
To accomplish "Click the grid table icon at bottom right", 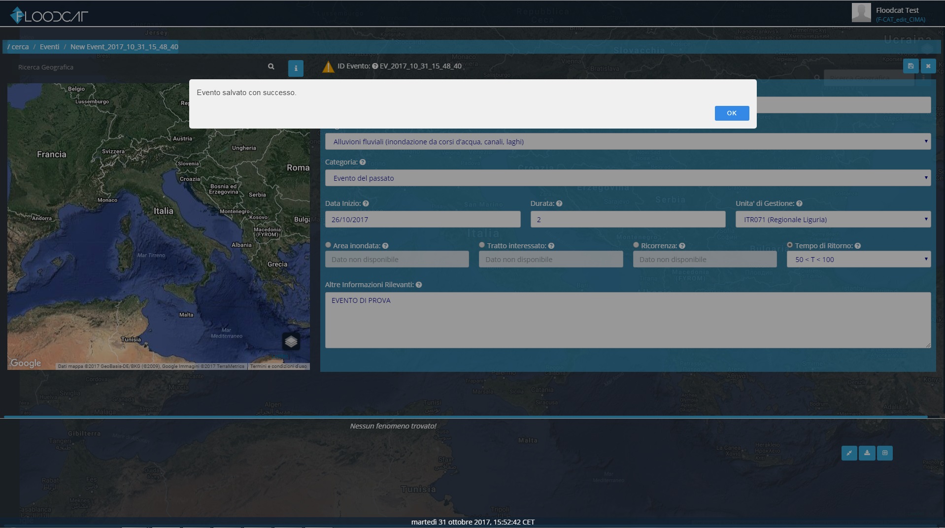I will click(x=884, y=453).
